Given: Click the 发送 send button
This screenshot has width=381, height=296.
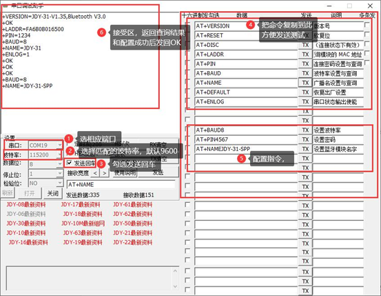Looking at the screenshot, I should click(158, 172).
